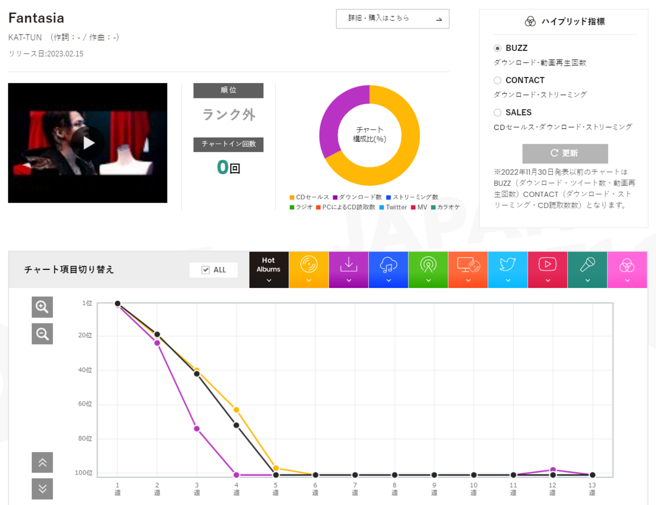
Task: Zoom in on the chart
Action: point(42,307)
